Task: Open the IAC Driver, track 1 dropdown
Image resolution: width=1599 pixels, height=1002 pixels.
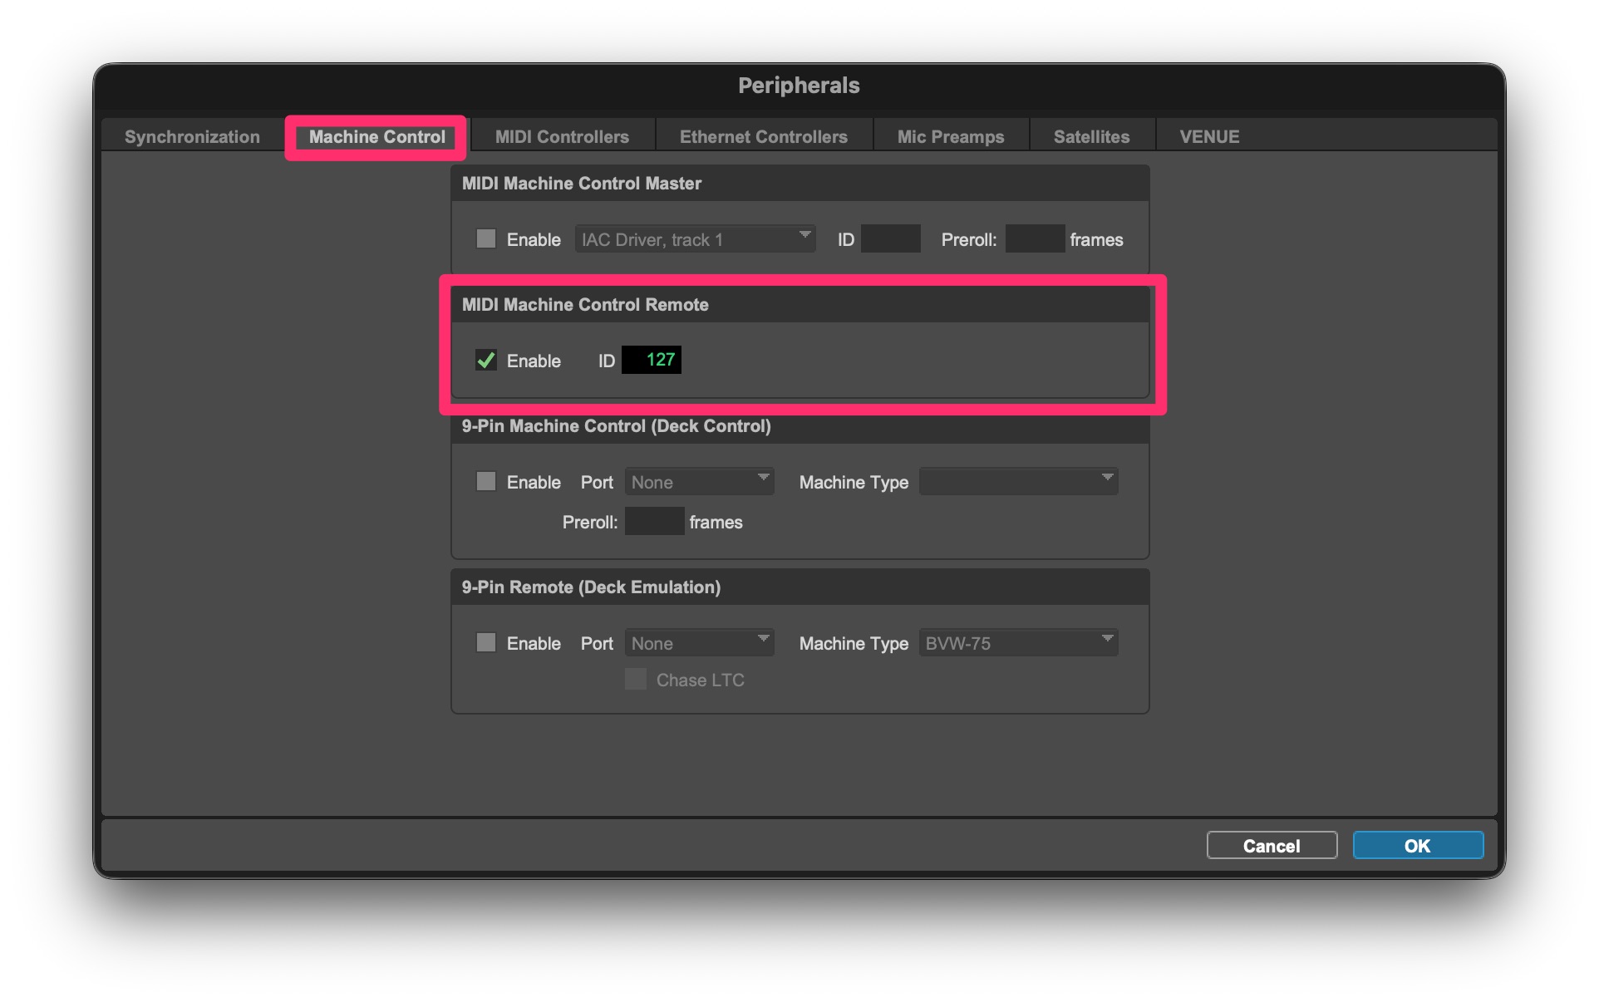Action: [695, 239]
